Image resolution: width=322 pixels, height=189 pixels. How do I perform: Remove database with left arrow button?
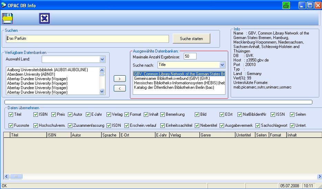pyautogui.click(x=119, y=88)
